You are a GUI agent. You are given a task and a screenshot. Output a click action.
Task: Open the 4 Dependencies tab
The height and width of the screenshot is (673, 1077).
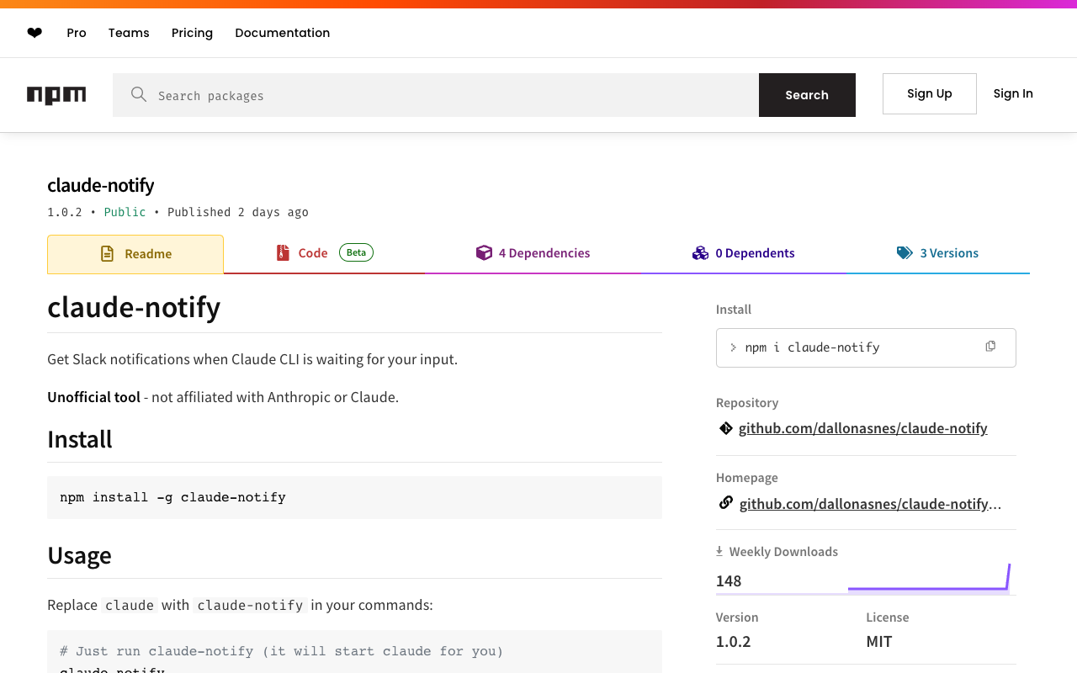pyautogui.click(x=533, y=253)
